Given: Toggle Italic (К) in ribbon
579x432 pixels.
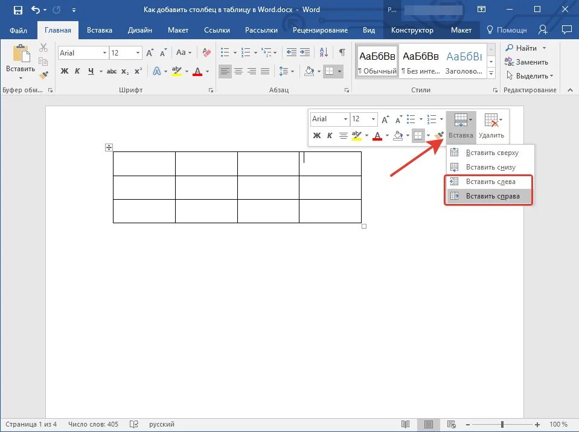Looking at the screenshot, I should pyautogui.click(x=77, y=71).
